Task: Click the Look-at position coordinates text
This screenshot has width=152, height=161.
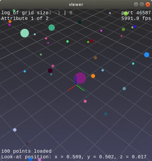Action: [74, 157]
